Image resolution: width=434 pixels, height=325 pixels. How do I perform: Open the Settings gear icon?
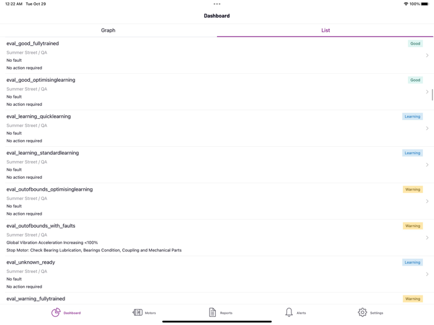[362, 313]
